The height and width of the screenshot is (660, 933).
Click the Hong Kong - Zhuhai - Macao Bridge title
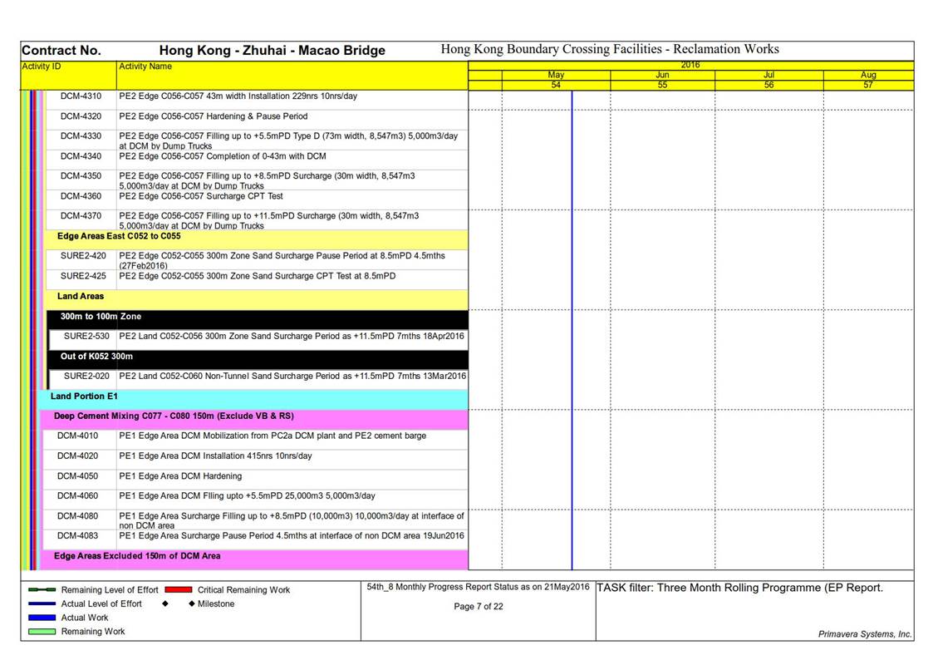[x=273, y=51]
